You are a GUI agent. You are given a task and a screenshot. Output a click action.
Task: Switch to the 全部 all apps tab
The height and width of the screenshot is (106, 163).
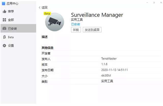11,20
